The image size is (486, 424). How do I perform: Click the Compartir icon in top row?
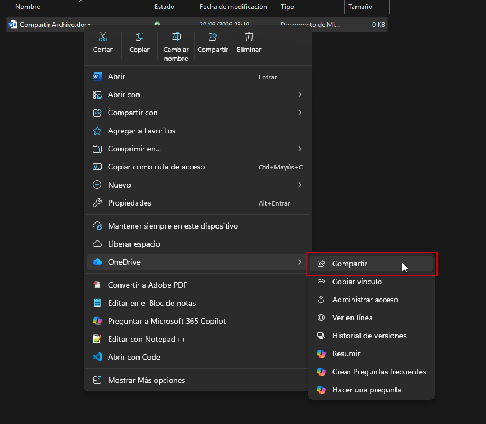213,37
